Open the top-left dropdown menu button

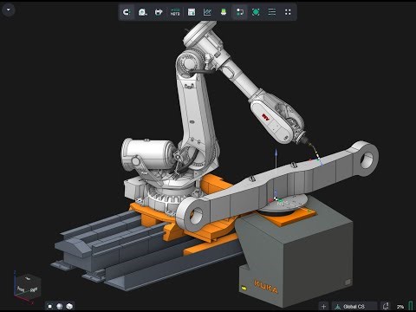point(9,10)
